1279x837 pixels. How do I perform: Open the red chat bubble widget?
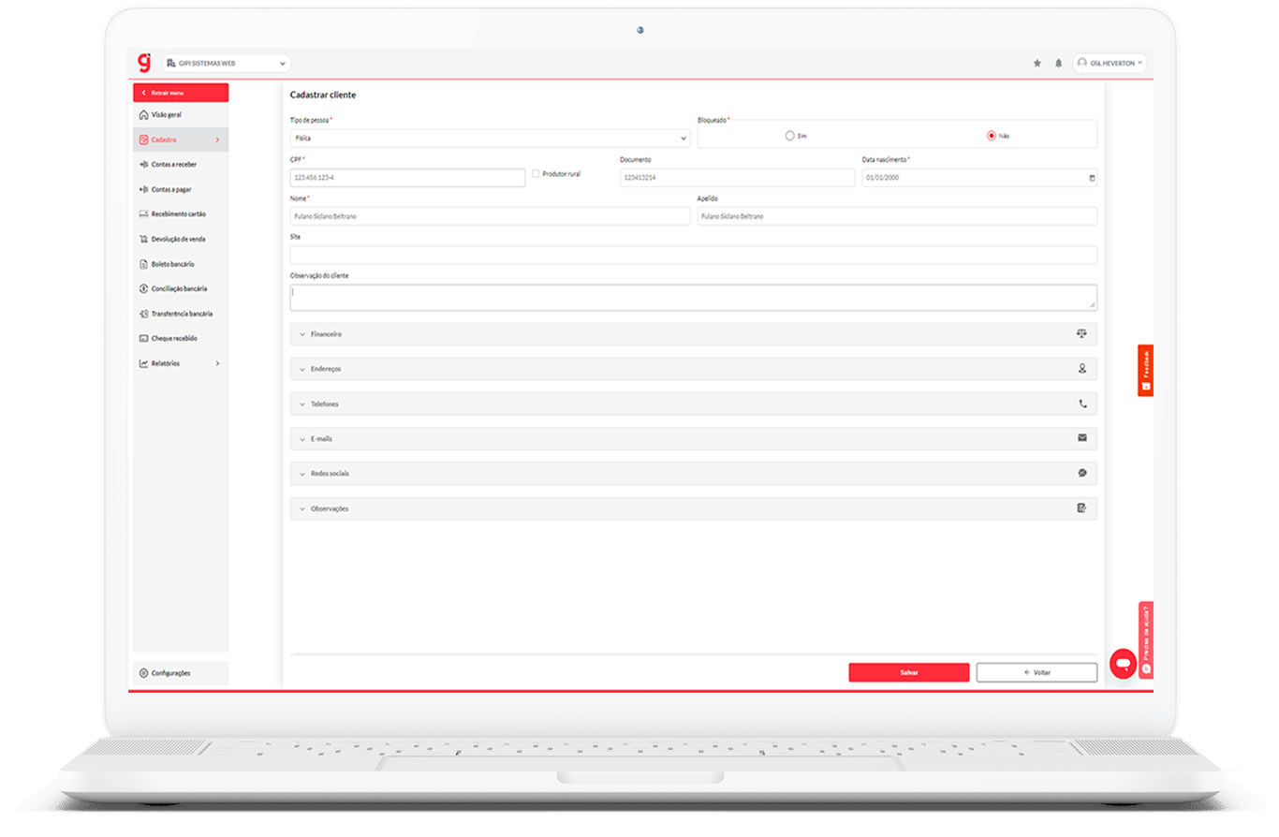point(1123,664)
